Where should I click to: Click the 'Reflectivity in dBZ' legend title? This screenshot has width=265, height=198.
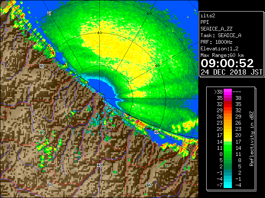(x=252, y=139)
